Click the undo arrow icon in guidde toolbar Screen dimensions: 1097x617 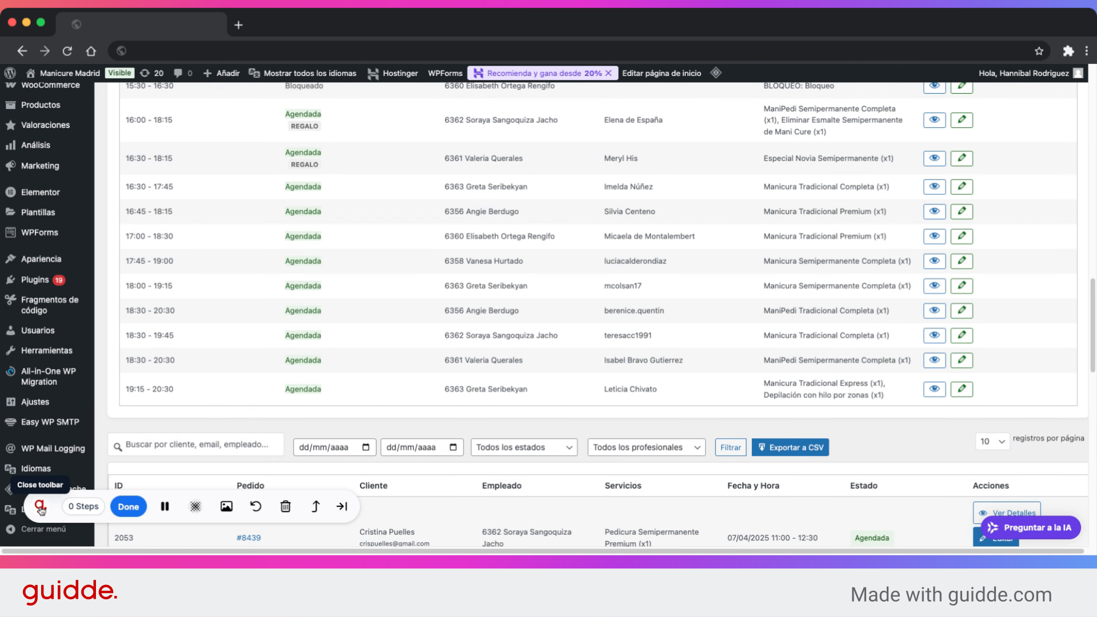tap(255, 506)
